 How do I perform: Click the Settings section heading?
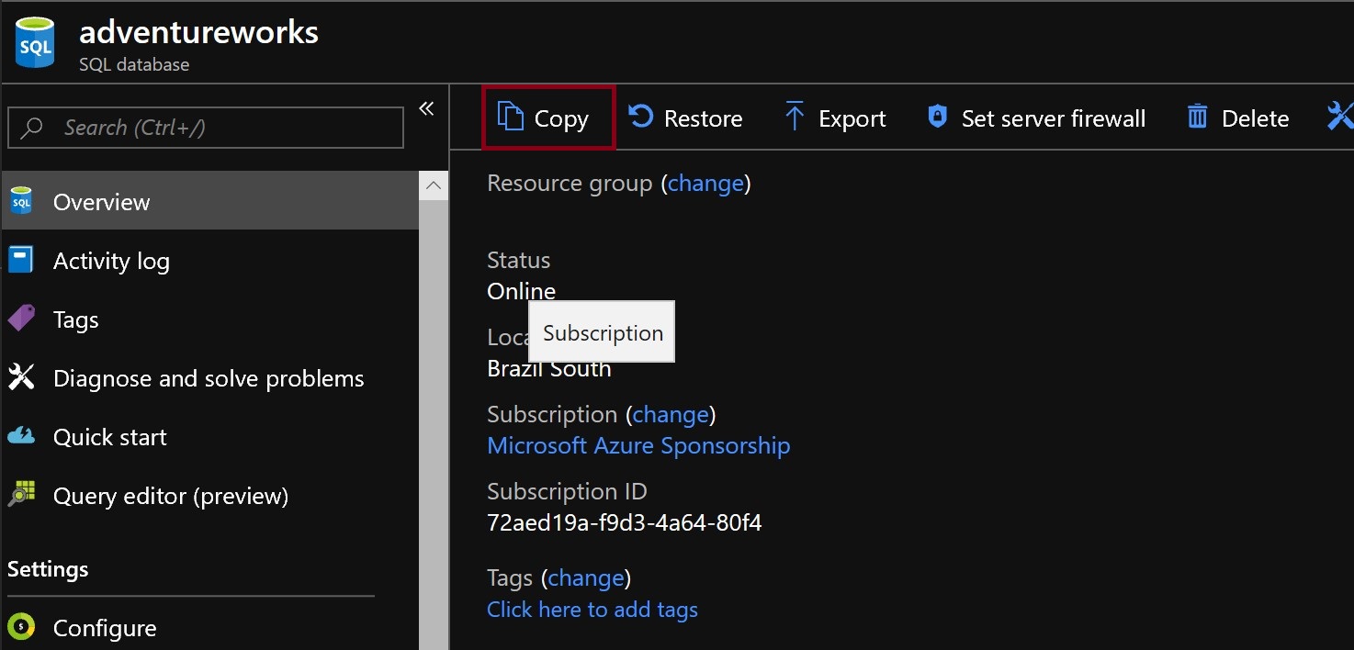point(48,570)
